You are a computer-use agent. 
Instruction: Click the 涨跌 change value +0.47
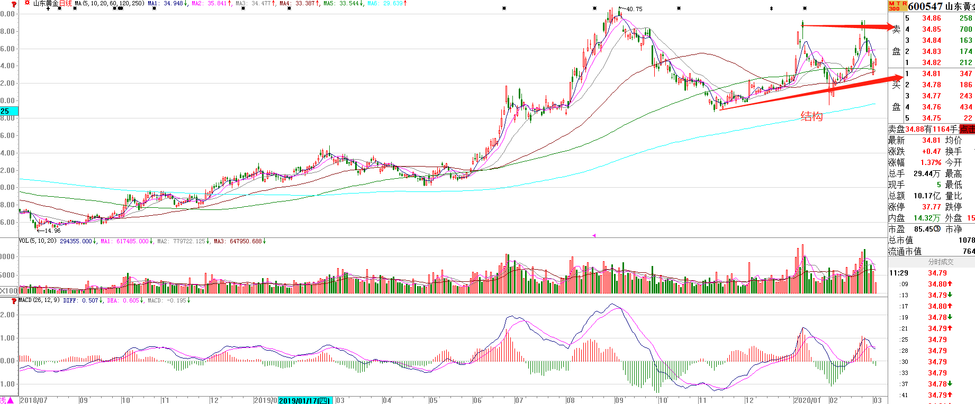click(932, 151)
